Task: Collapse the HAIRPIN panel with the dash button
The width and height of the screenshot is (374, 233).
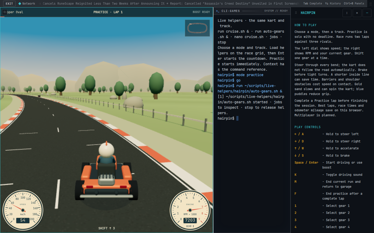Action: 367,13
